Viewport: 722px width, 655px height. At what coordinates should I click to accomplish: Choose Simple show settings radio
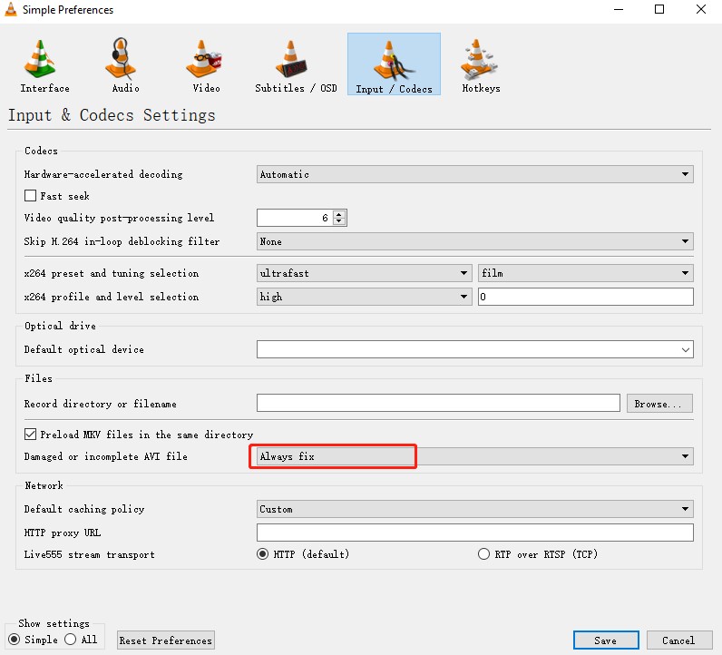(15, 640)
